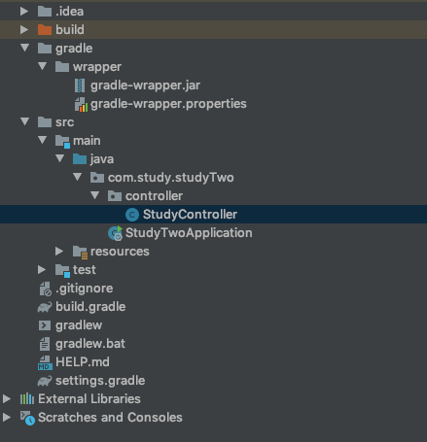Image resolution: width=427 pixels, height=442 pixels.
Task: Click the gradle-wrapper.properties file icon
Action: tap(81, 104)
